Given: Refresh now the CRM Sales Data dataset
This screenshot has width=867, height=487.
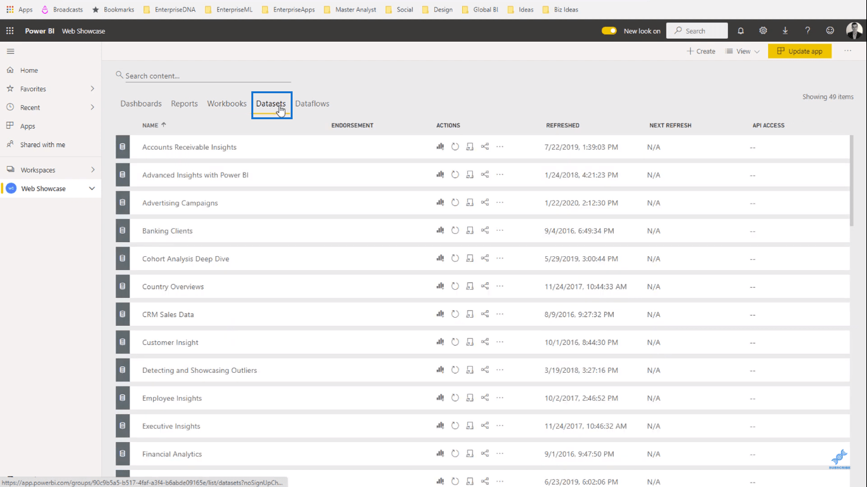Looking at the screenshot, I should tap(455, 315).
